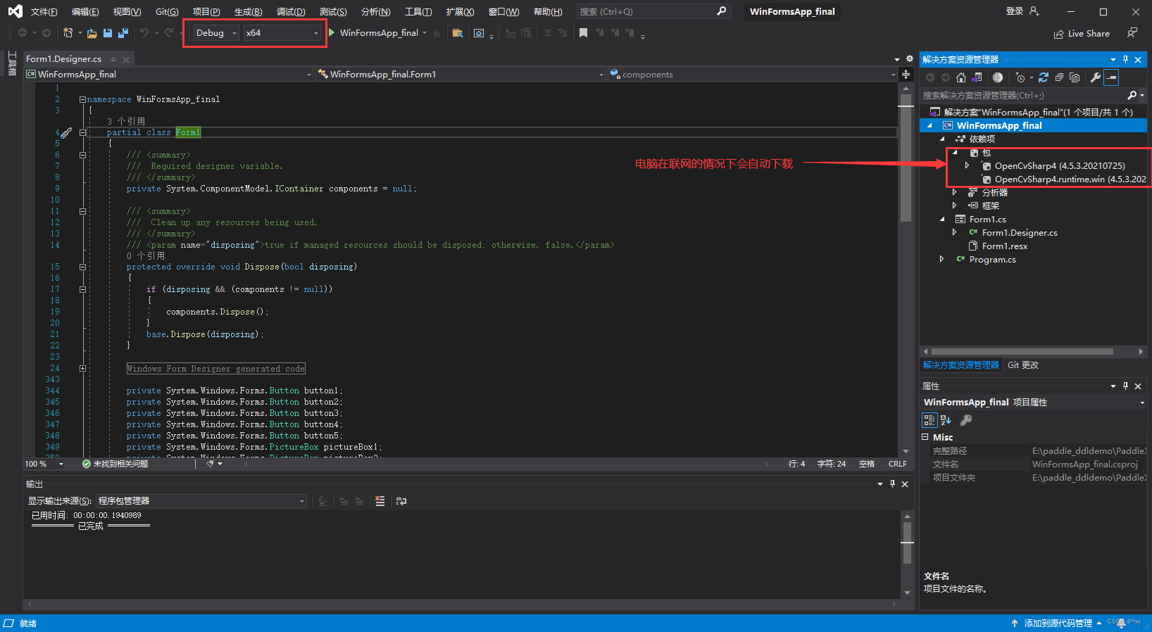Image resolution: width=1152 pixels, height=632 pixels.
Task: Pin the Form1.Designer.cs tab
Action: 113,59
